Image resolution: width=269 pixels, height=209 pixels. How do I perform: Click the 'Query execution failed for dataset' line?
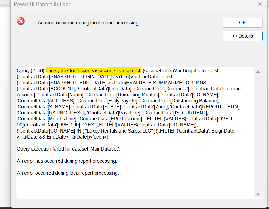click(x=68, y=149)
